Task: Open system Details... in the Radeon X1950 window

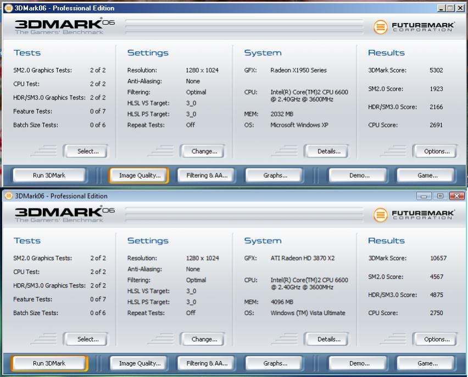Action: (x=326, y=151)
